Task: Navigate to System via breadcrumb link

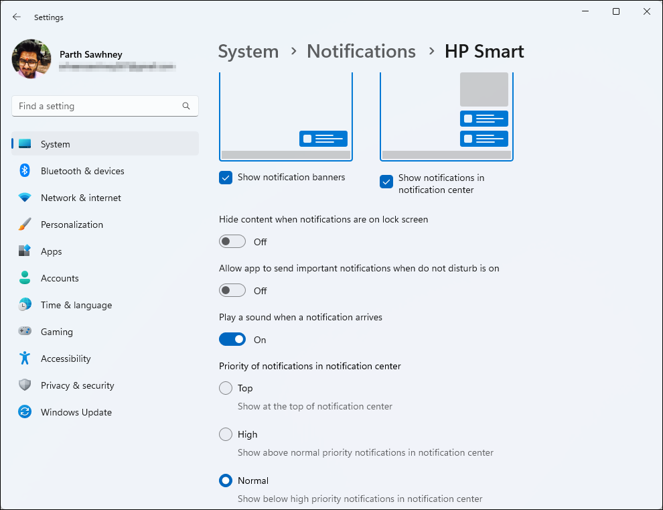Action: [x=248, y=51]
